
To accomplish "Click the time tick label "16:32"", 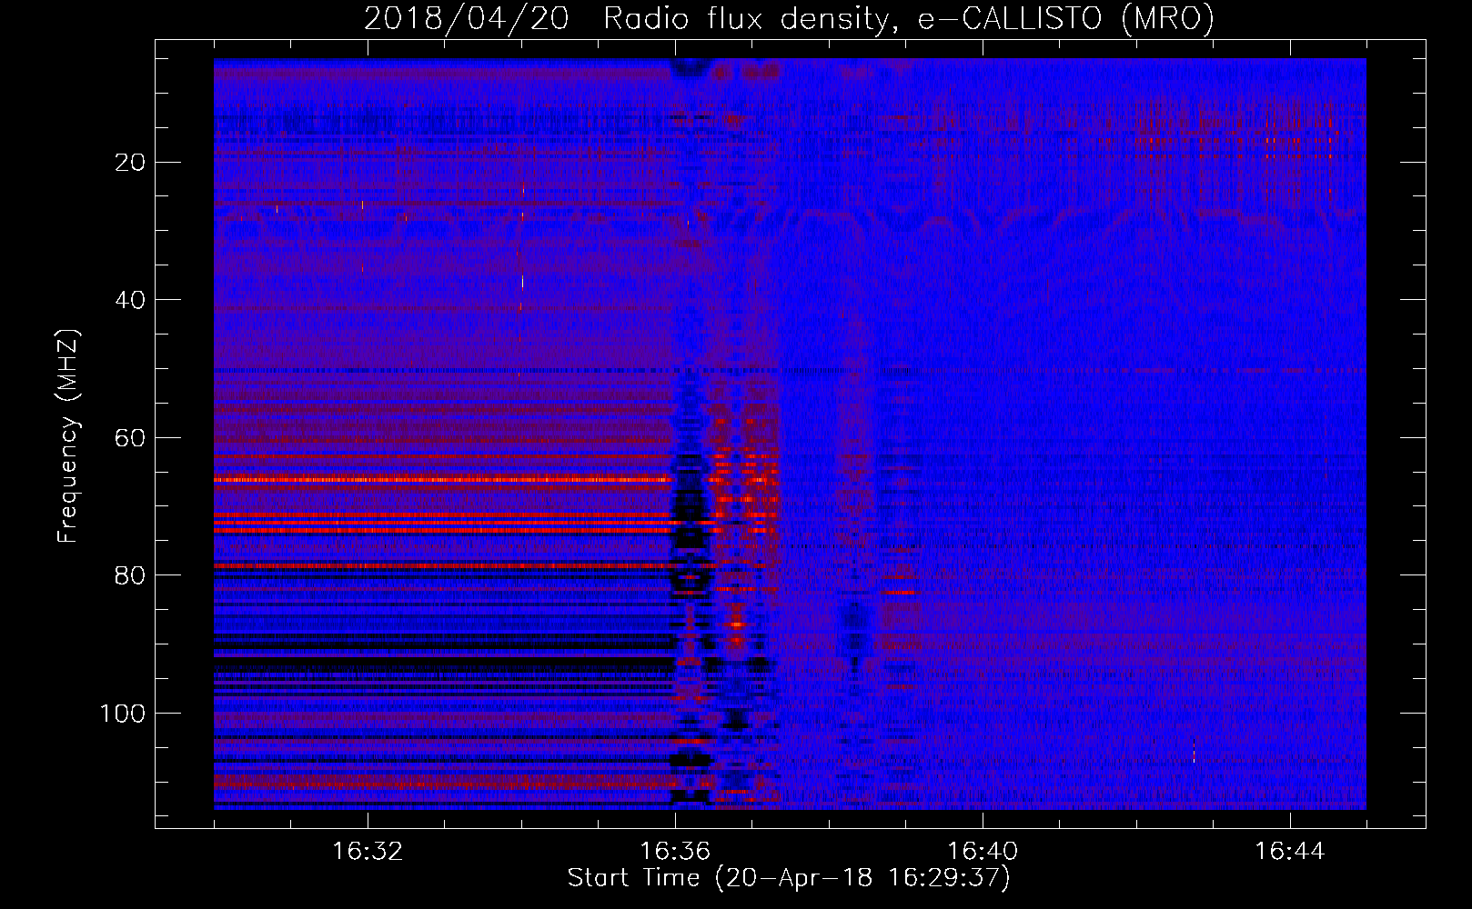I will coord(368,852).
